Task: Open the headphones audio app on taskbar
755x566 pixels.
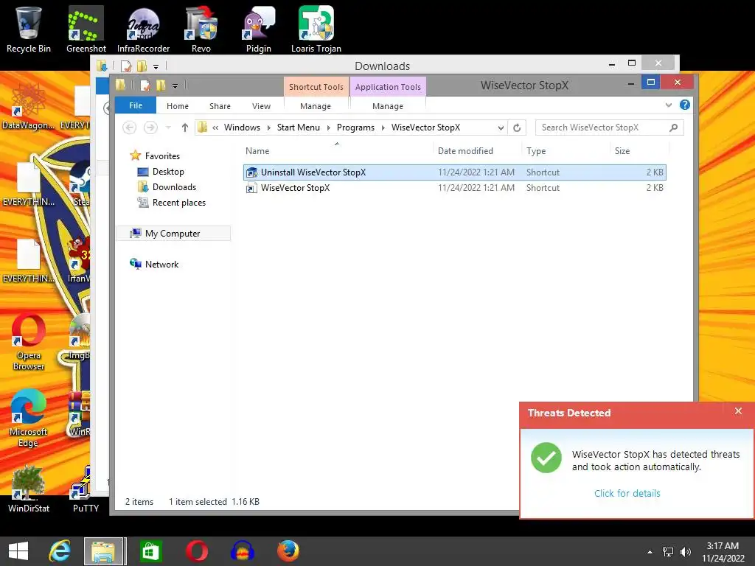Action: point(242,551)
